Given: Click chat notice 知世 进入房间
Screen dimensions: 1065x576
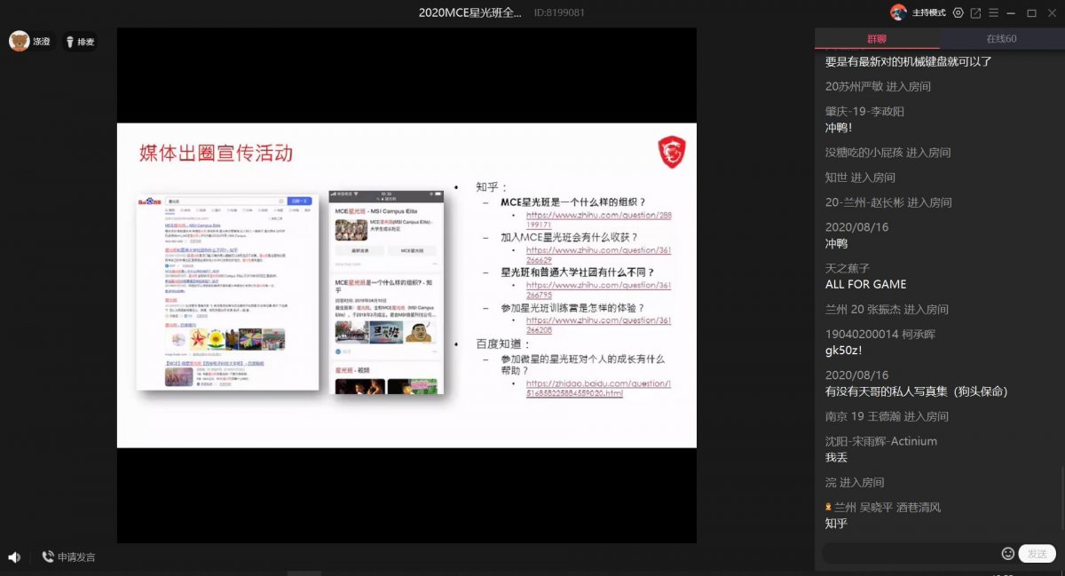Looking at the screenshot, I should [860, 177].
